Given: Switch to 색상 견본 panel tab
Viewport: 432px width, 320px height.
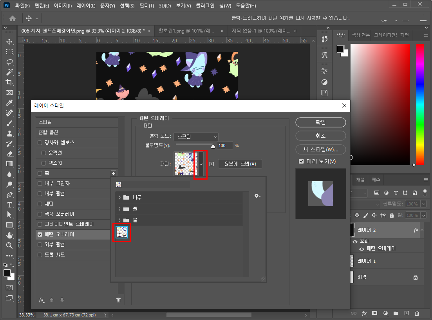Looking at the screenshot, I should [361, 35].
